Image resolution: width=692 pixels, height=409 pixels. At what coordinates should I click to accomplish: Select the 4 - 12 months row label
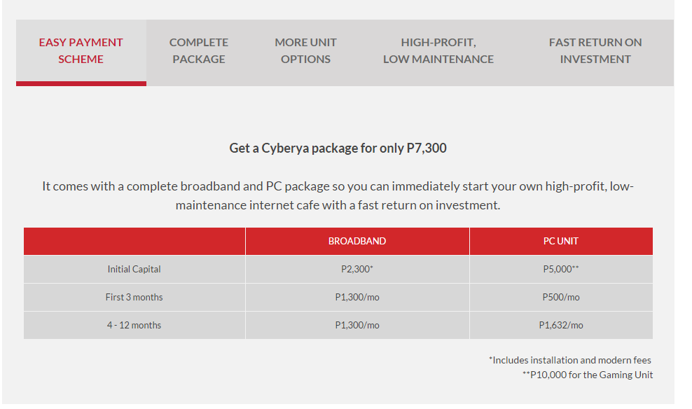[134, 325]
